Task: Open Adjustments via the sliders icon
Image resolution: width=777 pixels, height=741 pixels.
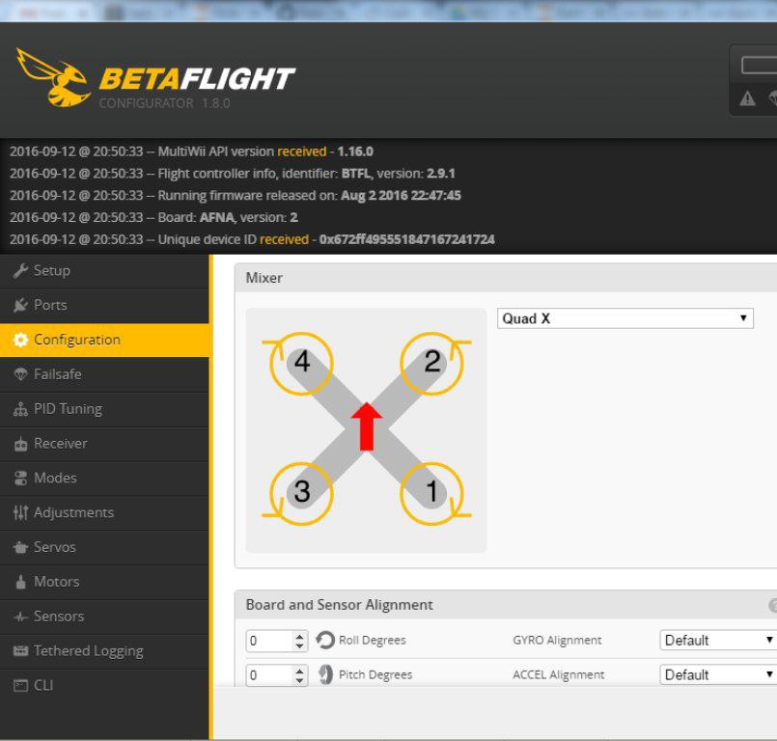Action: click(x=20, y=513)
